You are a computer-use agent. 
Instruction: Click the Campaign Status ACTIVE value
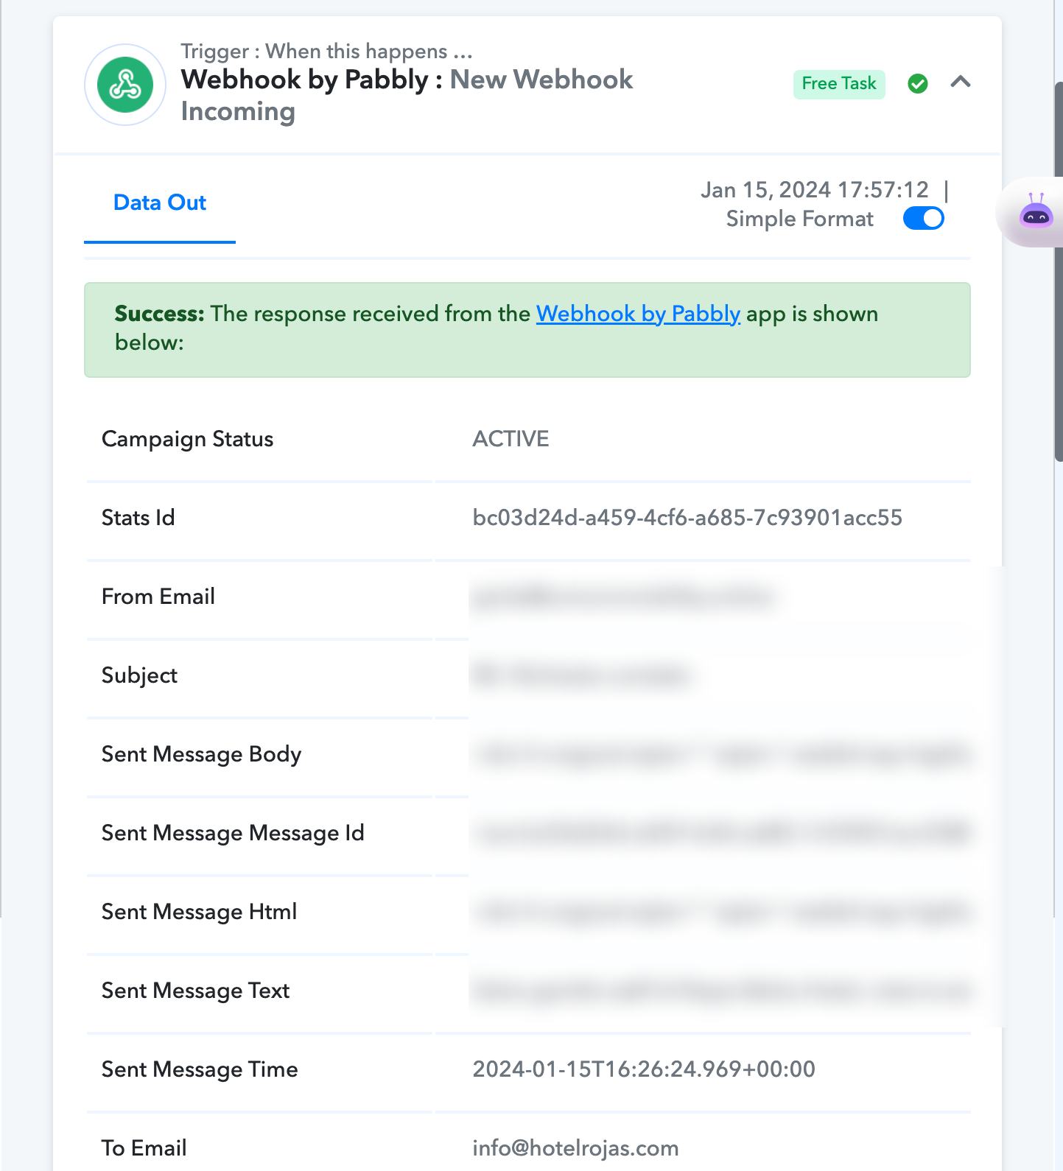pos(511,439)
